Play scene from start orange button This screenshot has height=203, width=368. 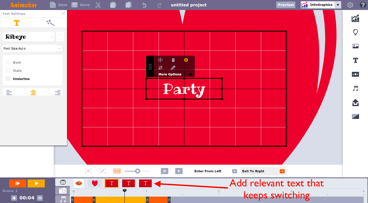18,183
